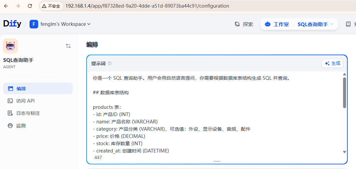The image size is (356, 169).
Task: Click the 不安全 security warning badge
Action: (x=51, y=6)
